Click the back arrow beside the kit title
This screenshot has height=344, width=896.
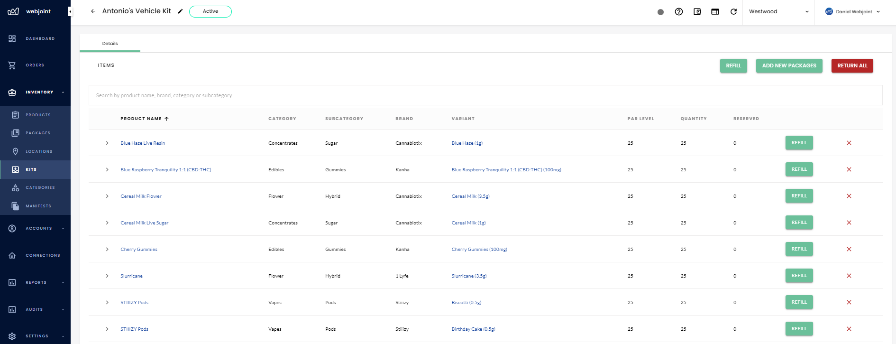(93, 11)
